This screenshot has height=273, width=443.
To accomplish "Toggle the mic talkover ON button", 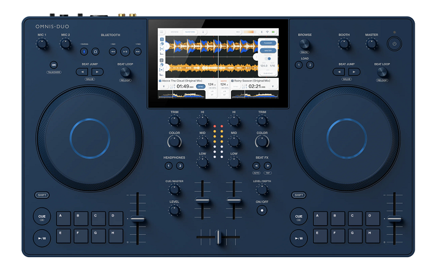I will [x=54, y=65].
